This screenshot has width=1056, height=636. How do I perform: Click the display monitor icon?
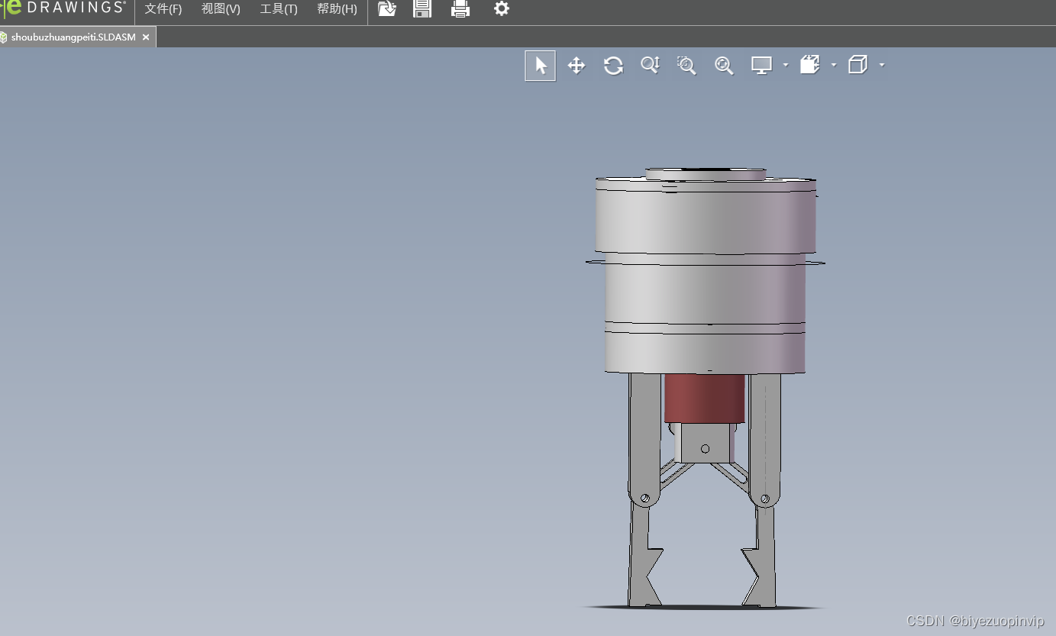(x=761, y=66)
